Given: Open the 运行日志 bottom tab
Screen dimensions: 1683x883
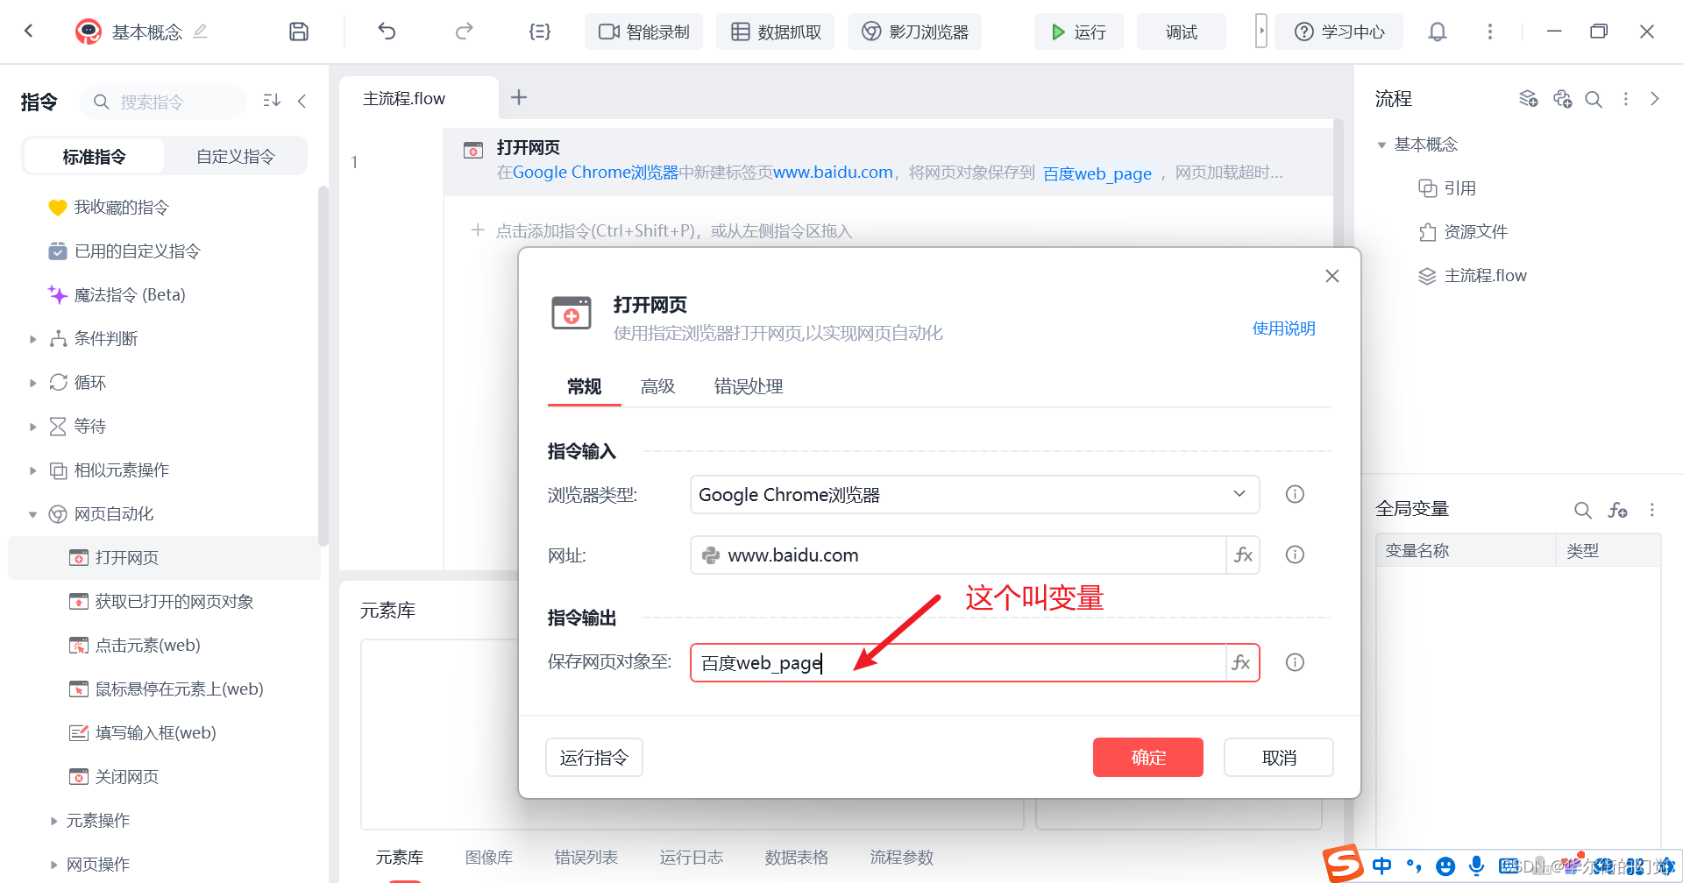Looking at the screenshot, I should click(x=691, y=857).
